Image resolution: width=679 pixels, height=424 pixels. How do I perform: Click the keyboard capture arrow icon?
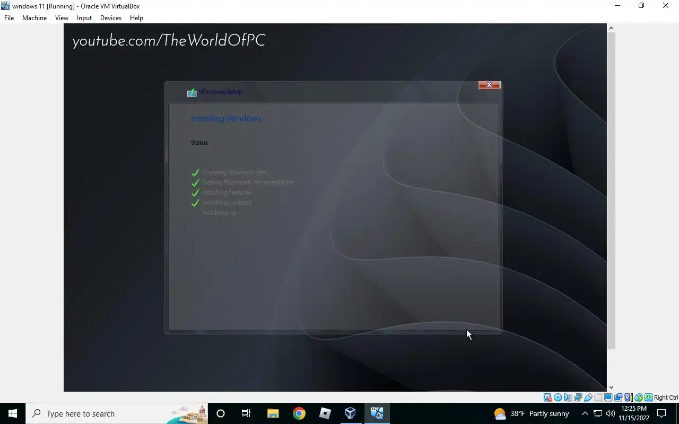tap(648, 397)
